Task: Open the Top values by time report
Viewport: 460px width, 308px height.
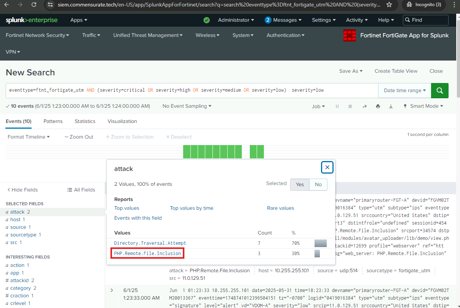Action: pyautogui.click(x=192, y=208)
